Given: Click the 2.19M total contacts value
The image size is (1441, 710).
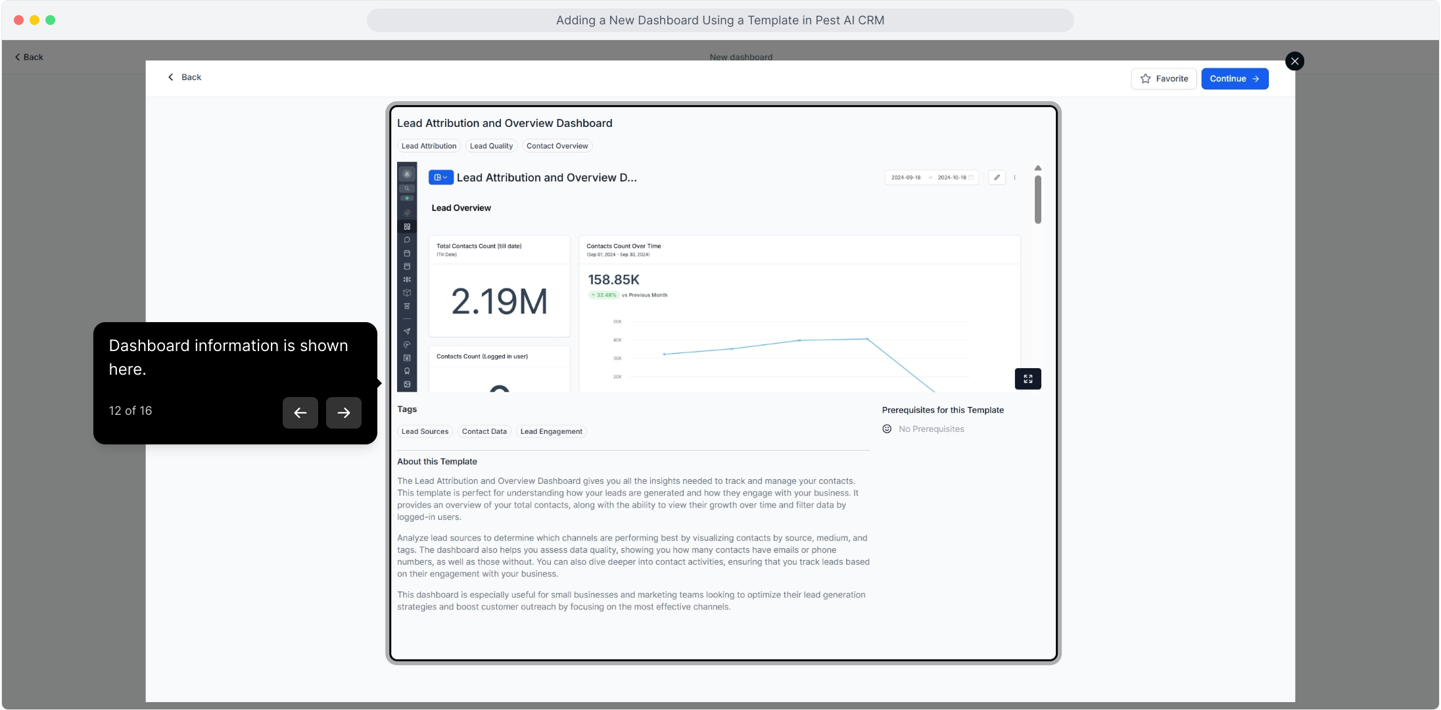Looking at the screenshot, I should coord(500,302).
